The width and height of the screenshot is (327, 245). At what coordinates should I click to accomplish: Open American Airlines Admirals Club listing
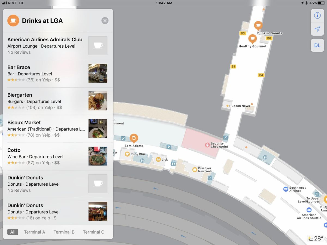[58, 46]
